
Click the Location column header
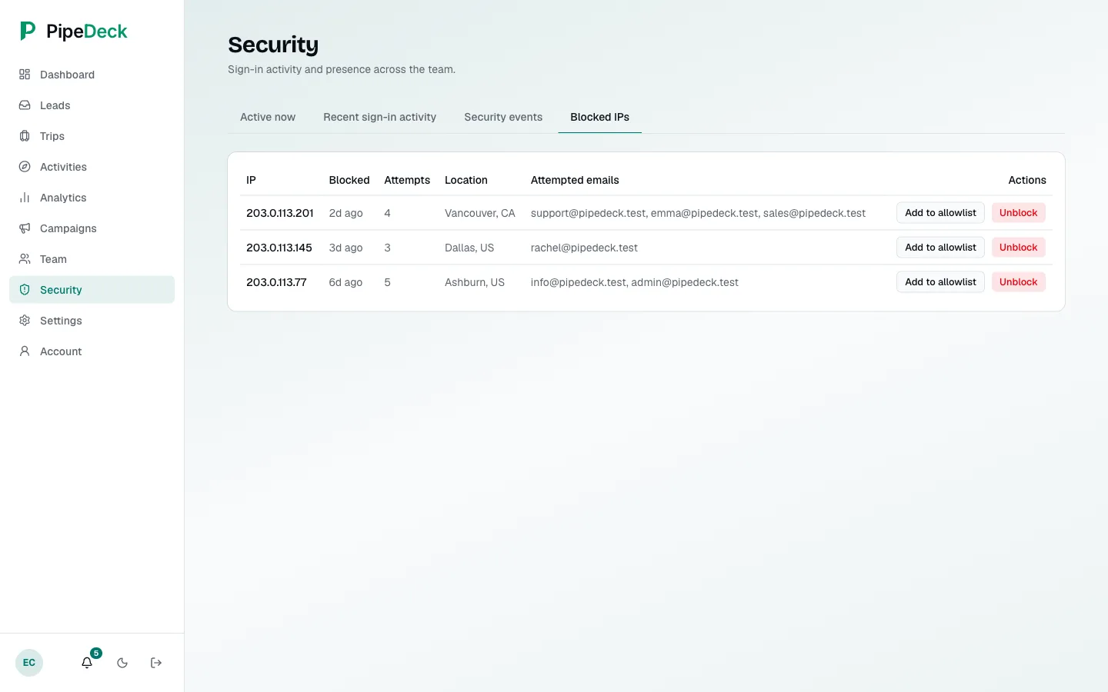466,180
